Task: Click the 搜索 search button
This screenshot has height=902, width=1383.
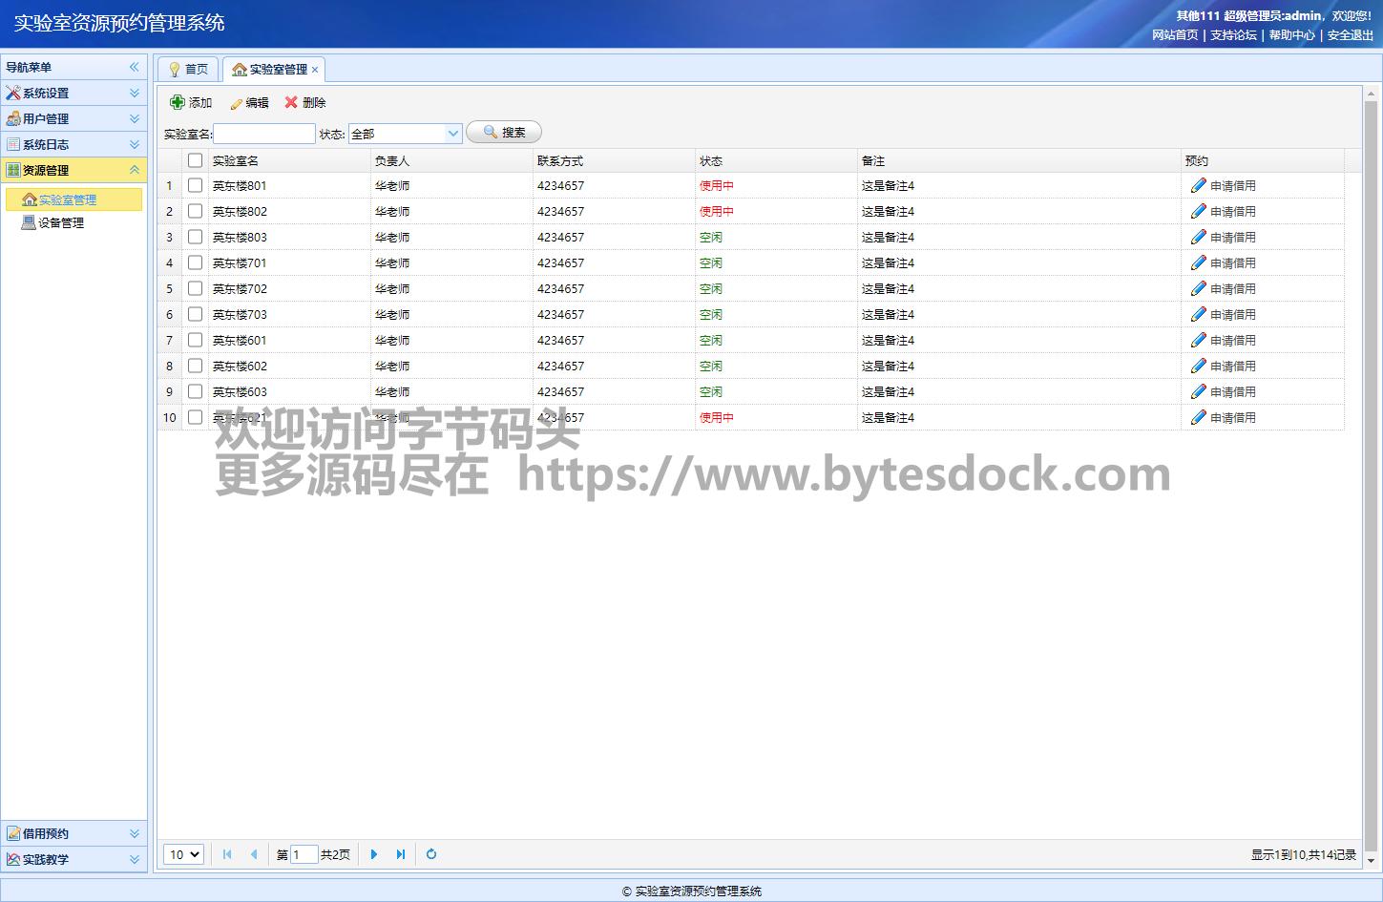Action: pyautogui.click(x=504, y=133)
